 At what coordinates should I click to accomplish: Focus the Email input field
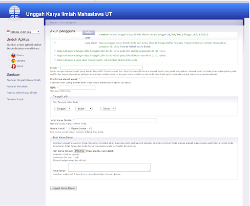click(102, 68)
